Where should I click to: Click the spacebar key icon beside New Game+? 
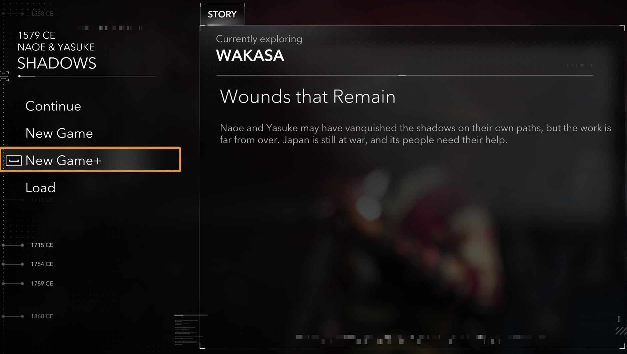point(14,161)
